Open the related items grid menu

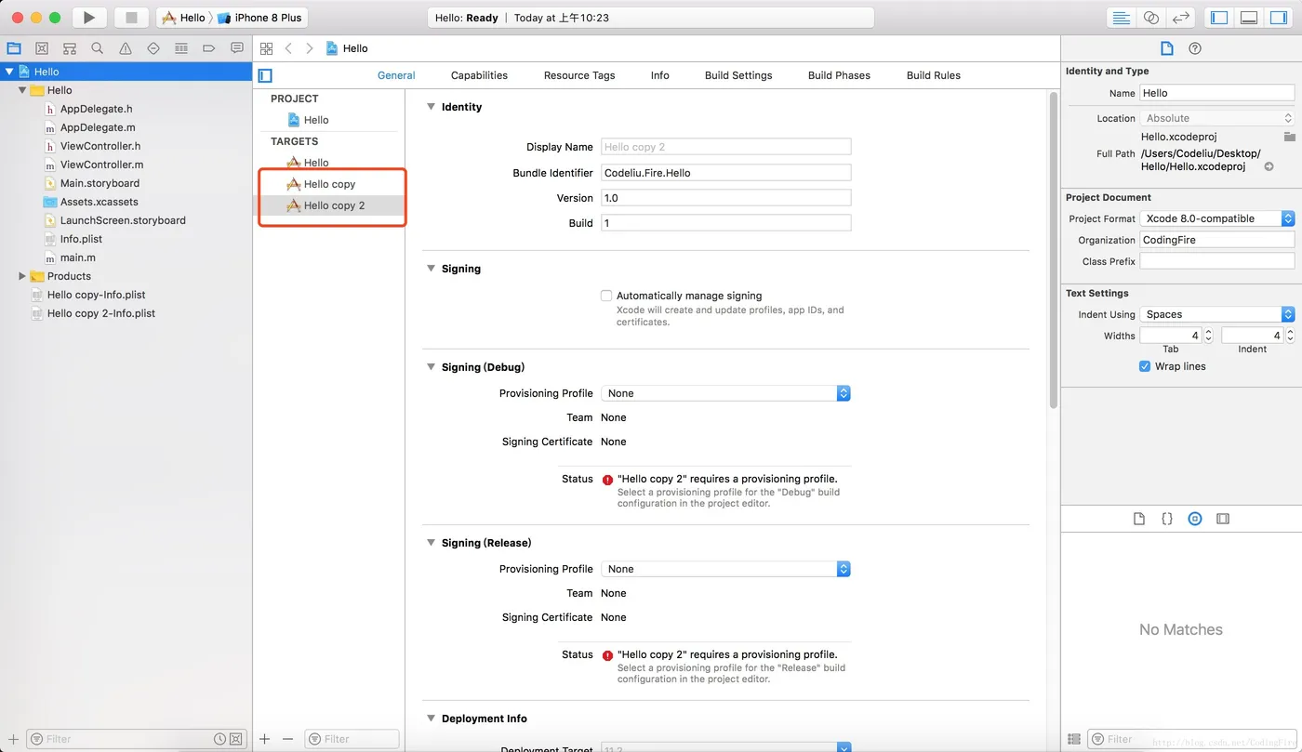pyautogui.click(x=267, y=48)
